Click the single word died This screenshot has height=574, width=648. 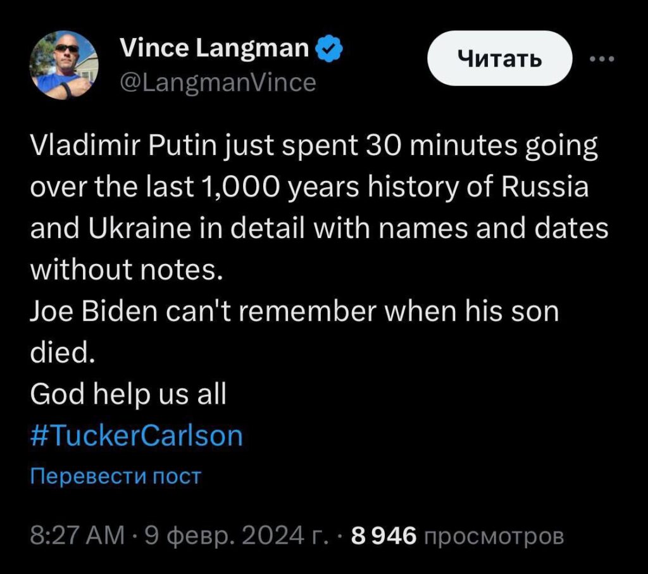[62, 353]
